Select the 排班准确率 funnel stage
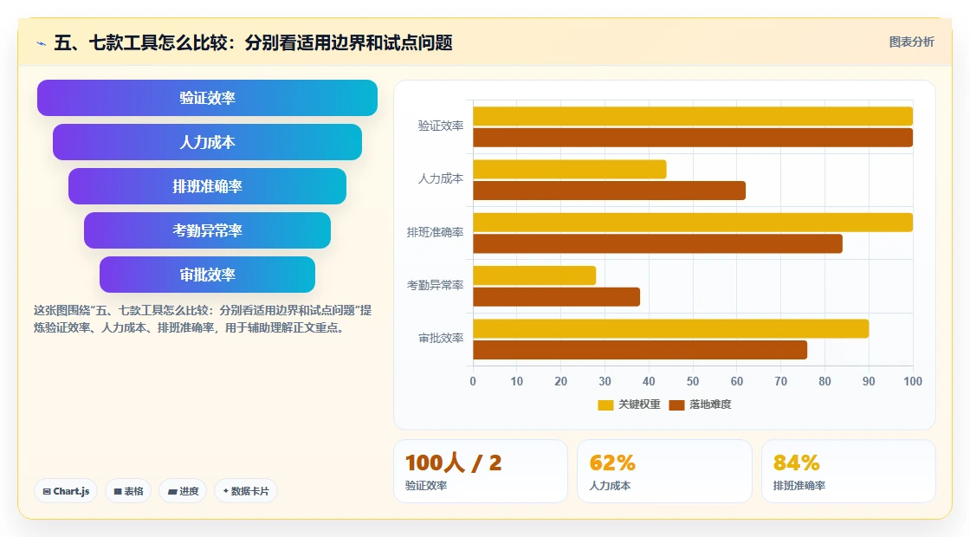Viewport: 970px width, 537px height. click(207, 186)
